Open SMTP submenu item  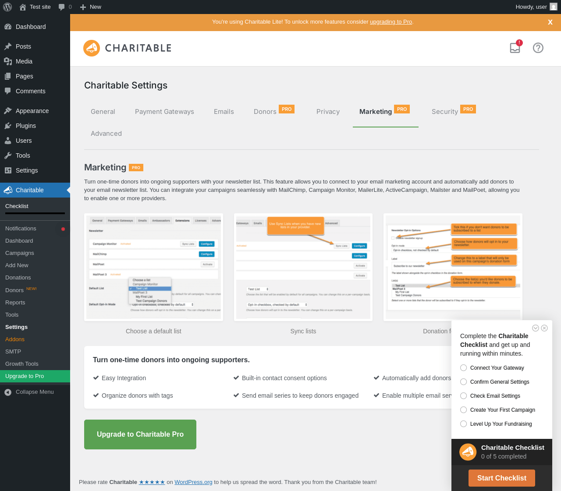coord(35,352)
